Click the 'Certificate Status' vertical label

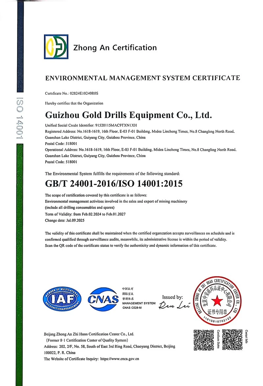pyautogui.click(x=218, y=339)
